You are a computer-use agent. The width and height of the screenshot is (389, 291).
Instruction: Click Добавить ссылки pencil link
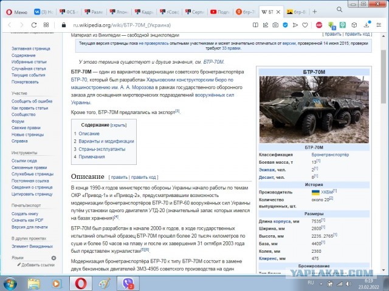tap(36, 265)
